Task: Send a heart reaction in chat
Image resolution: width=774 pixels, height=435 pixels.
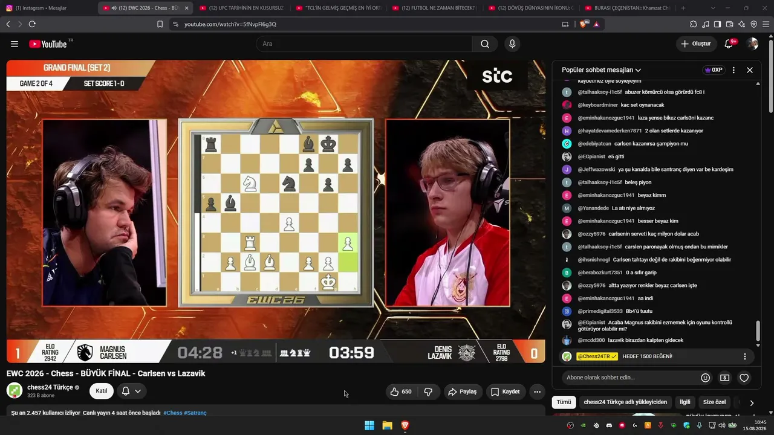Action: (x=744, y=378)
